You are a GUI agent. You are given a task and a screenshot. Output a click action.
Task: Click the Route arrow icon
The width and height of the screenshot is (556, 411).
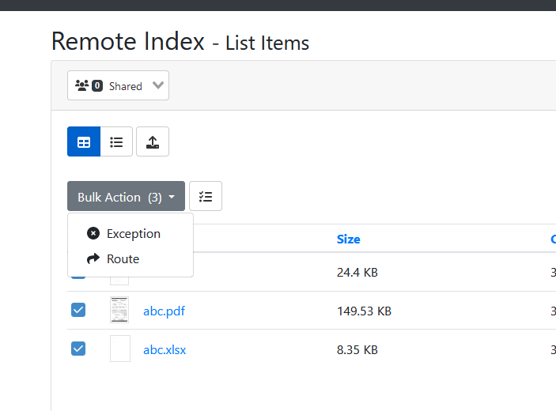(x=93, y=258)
